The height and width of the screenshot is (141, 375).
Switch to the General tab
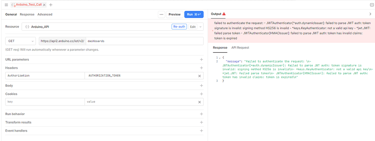[x=11, y=14]
